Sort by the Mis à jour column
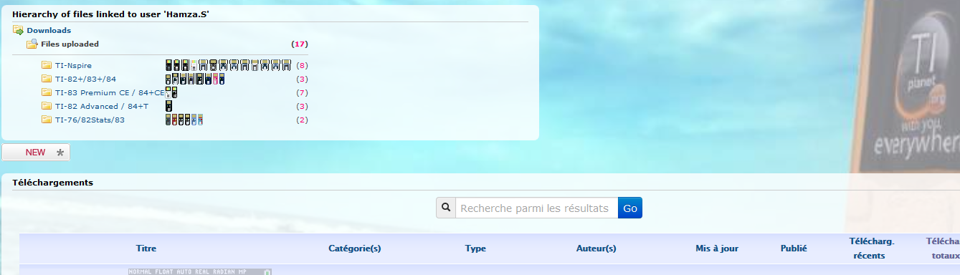This screenshot has height=275, width=960. click(x=717, y=249)
